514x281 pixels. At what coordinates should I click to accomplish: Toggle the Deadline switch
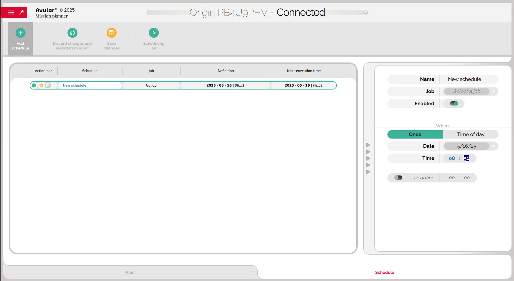[x=398, y=178]
